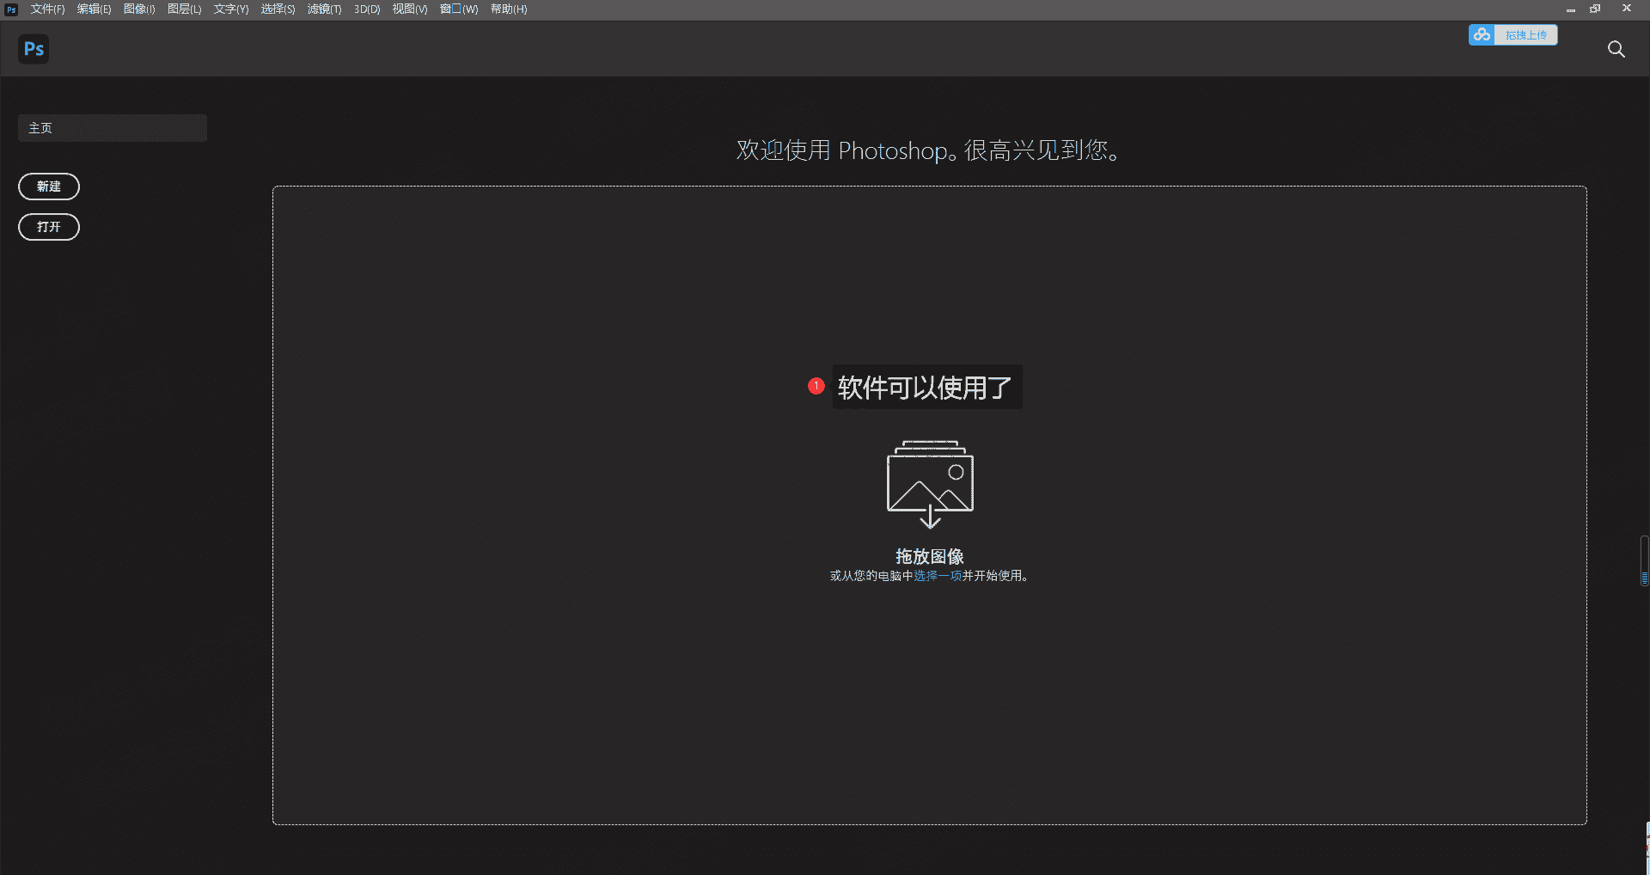Screen dimensions: 1650x875
Task: Close the Photoshop window
Action: pos(1627,9)
